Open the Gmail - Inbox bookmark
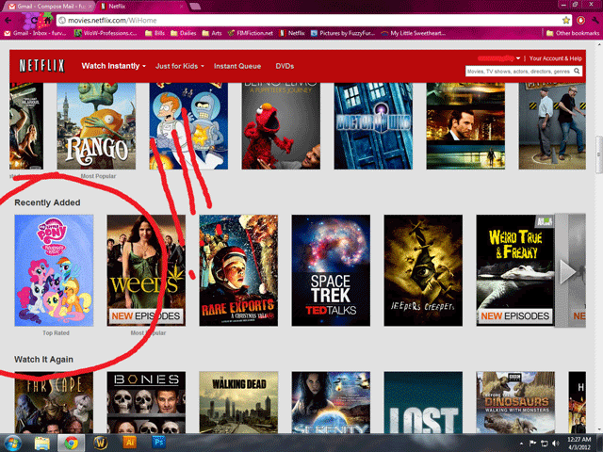 click(35, 34)
